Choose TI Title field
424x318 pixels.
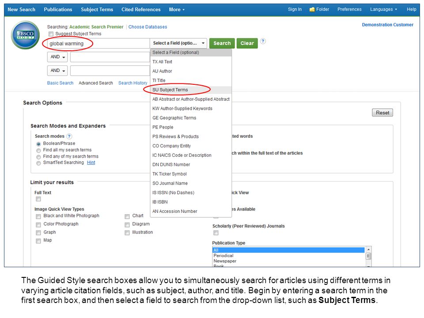[191, 80]
